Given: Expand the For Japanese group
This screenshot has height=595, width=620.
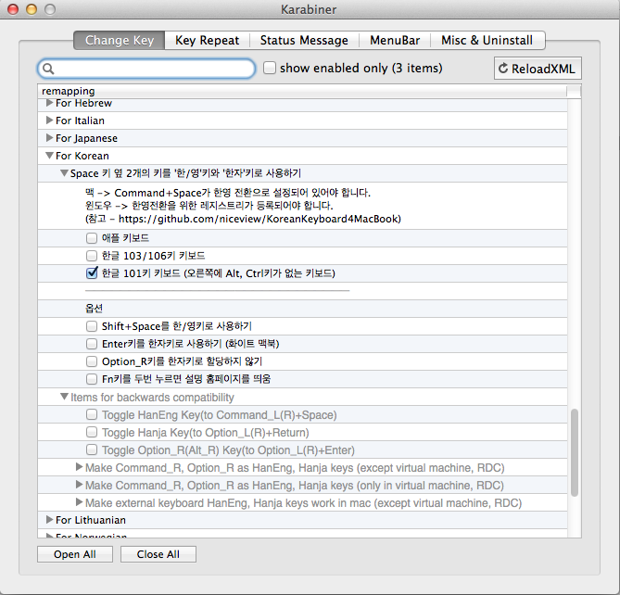Looking at the screenshot, I should tap(49, 138).
